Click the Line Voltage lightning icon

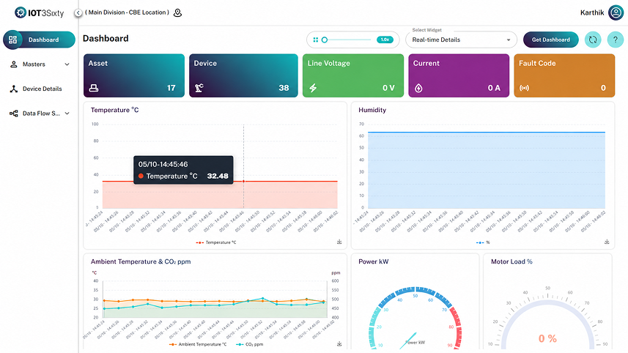pyautogui.click(x=313, y=88)
